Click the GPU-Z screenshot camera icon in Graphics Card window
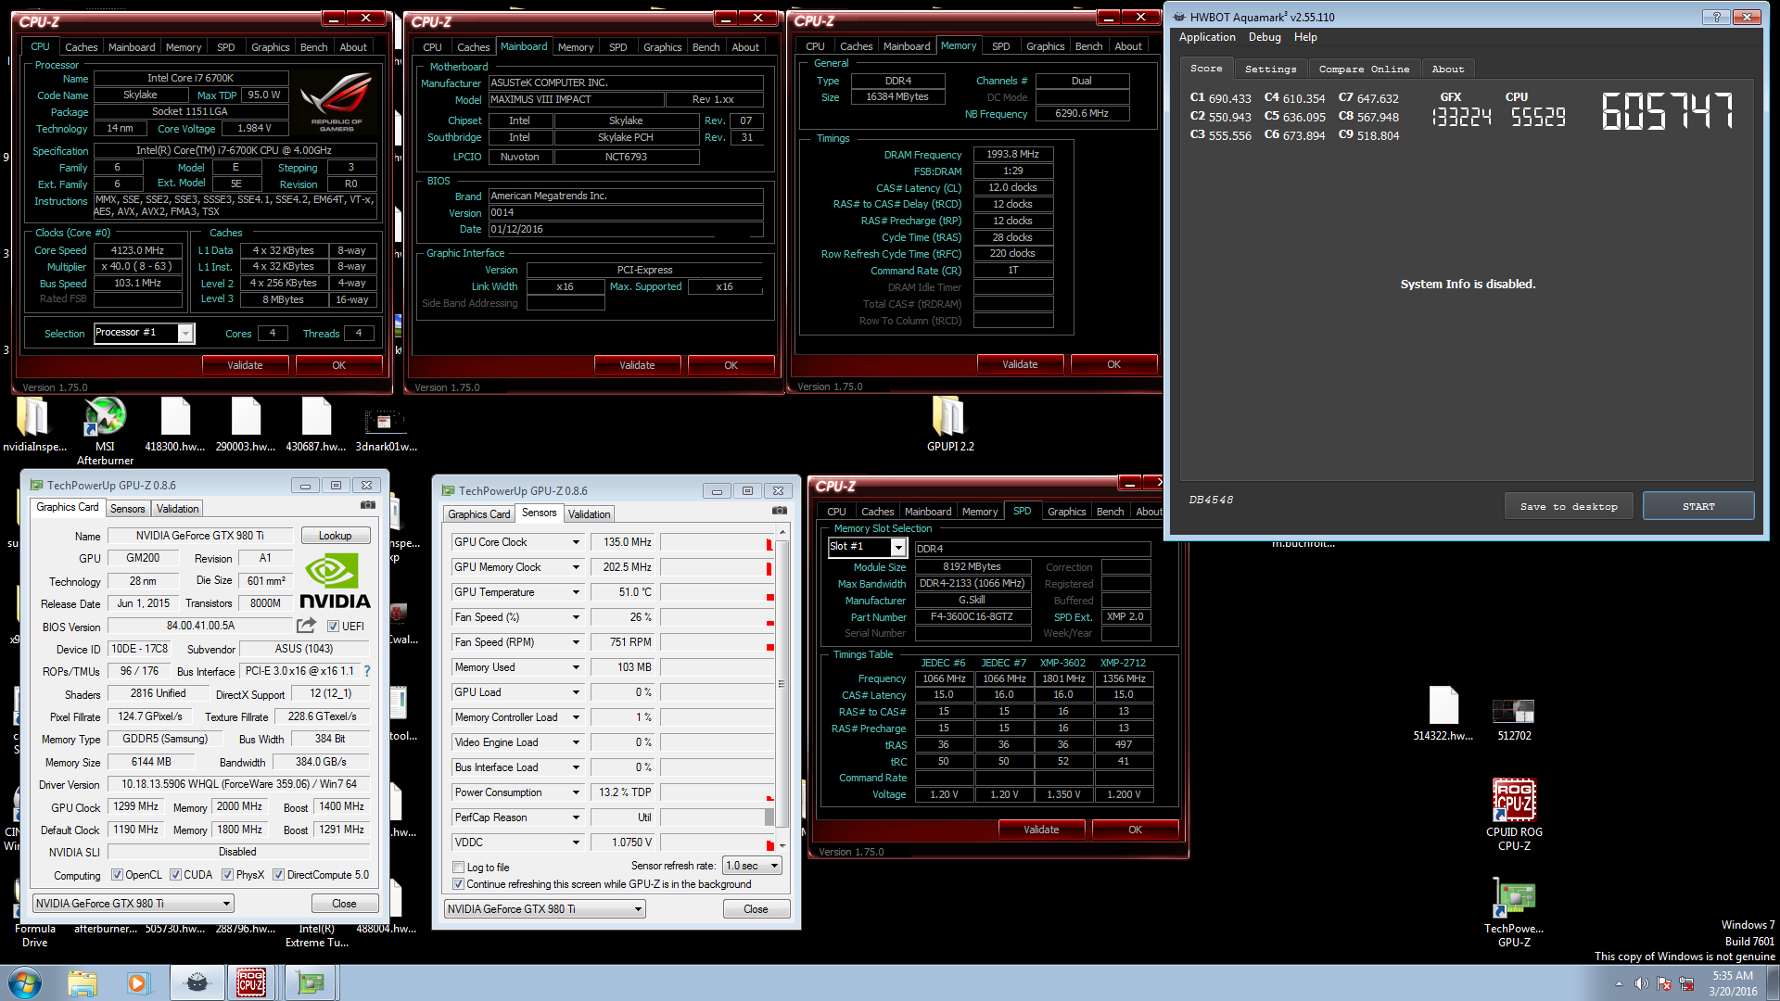This screenshot has height=1001, width=1780. [368, 505]
